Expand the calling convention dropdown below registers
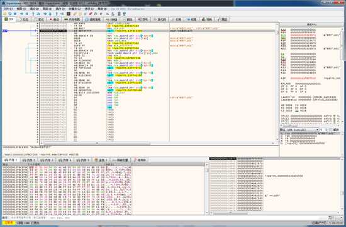The width and height of the screenshot is (346, 227). (299, 130)
